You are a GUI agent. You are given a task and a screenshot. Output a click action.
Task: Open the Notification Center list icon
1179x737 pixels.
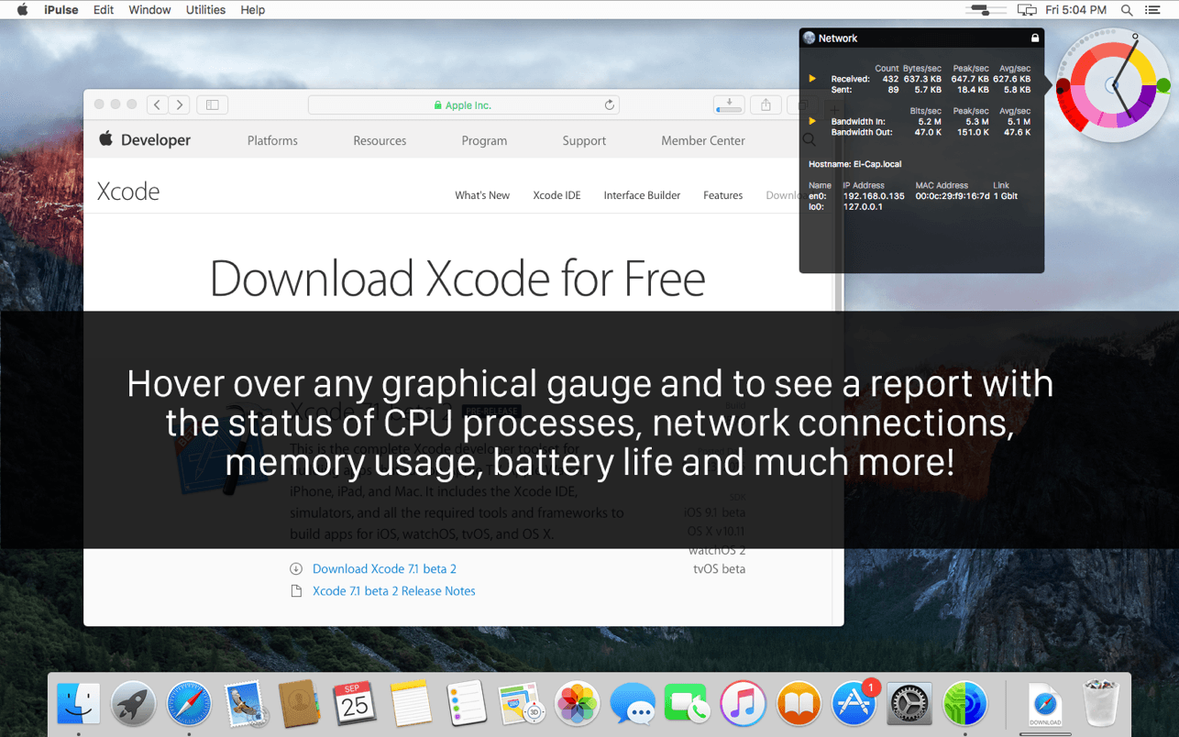click(1152, 10)
